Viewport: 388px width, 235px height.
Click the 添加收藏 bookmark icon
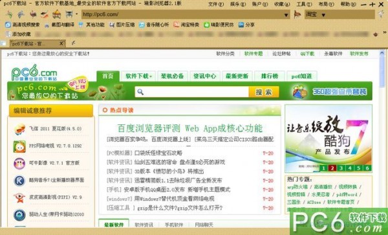[x=8, y=34]
